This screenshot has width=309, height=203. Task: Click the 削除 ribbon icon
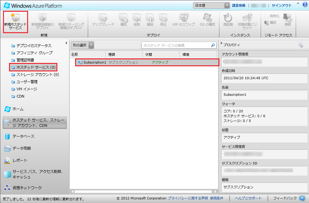coord(137,18)
